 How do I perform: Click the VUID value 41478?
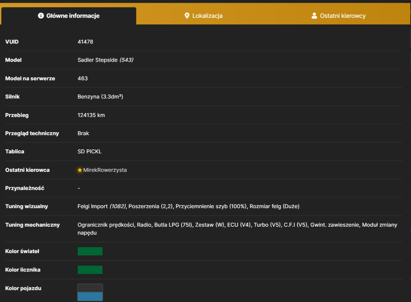[x=85, y=42]
